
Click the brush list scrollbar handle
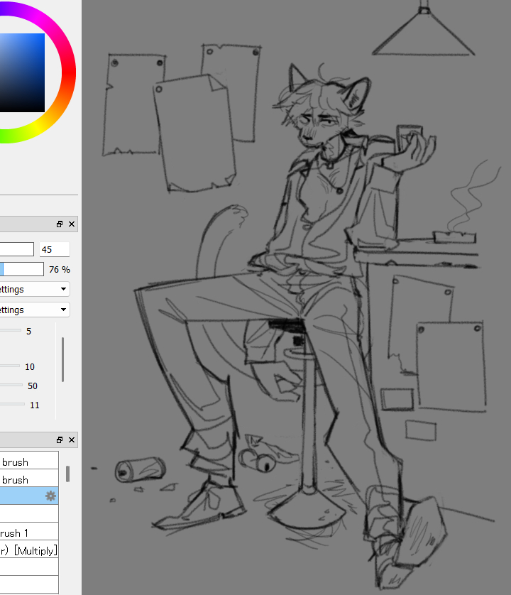68,474
